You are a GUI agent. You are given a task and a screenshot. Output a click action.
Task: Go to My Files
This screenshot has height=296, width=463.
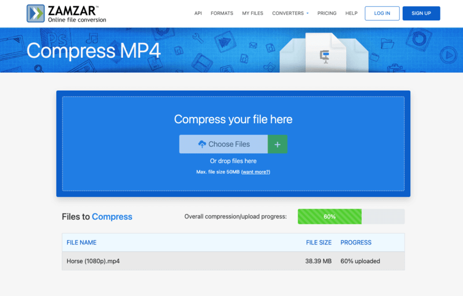tap(252, 13)
